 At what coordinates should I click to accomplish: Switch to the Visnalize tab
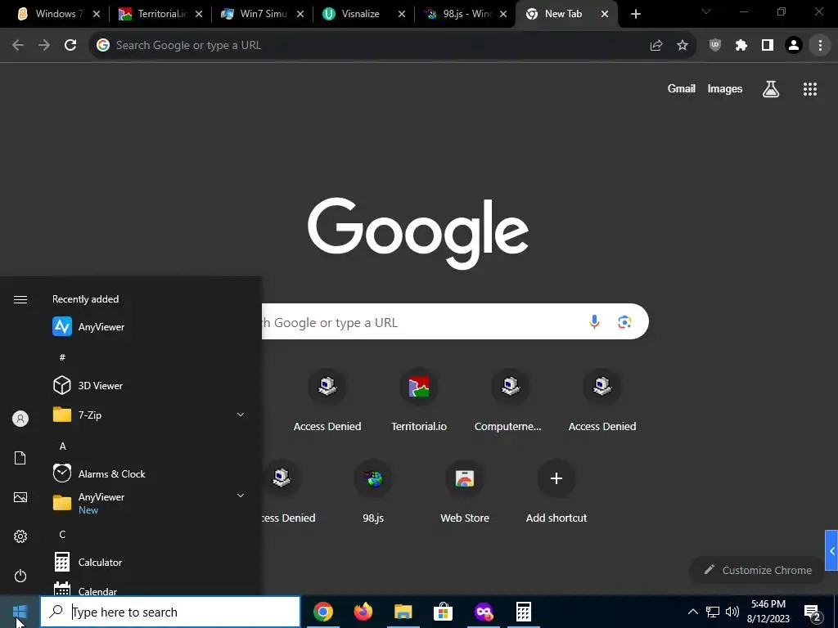(x=363, y=14)
